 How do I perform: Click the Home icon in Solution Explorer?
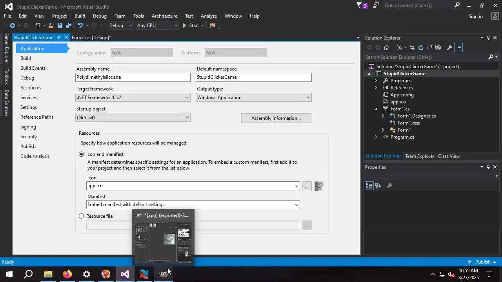pyautogui.click(x=387, y=47)
